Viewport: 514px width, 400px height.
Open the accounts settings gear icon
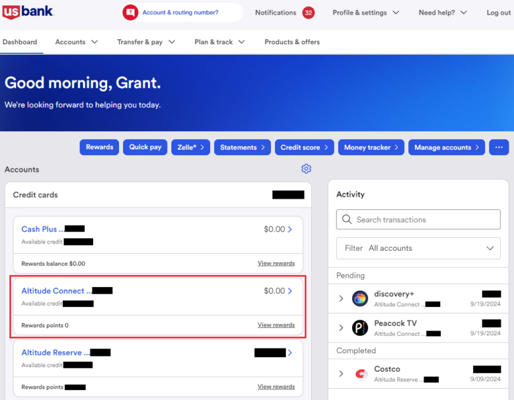coord(306,169)
